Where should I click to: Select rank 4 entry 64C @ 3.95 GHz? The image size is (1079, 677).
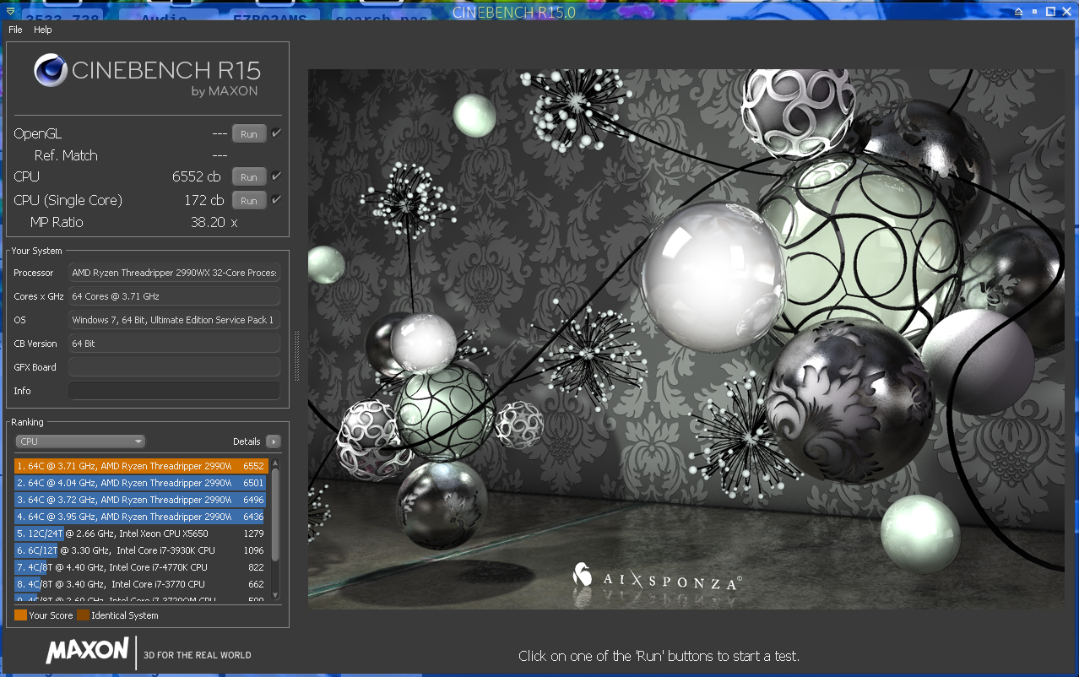point(141,517)
